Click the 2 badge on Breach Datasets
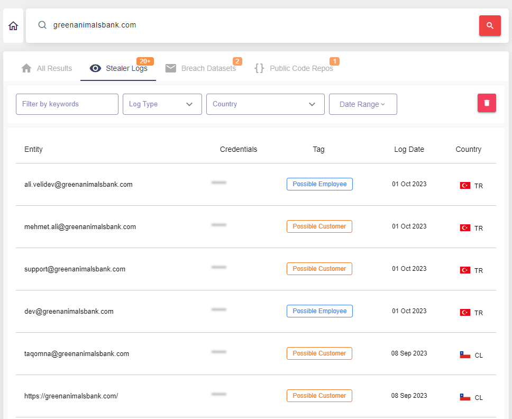The width and height of the screenshot is (512, 419). [x=237, y=61]
